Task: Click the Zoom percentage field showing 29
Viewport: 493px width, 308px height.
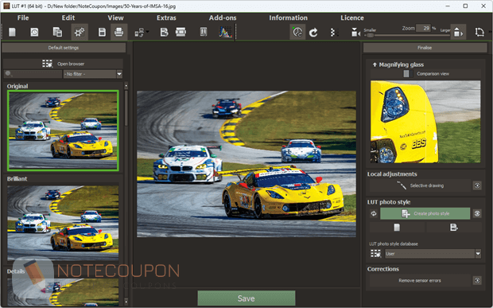Action: (423, 28)
